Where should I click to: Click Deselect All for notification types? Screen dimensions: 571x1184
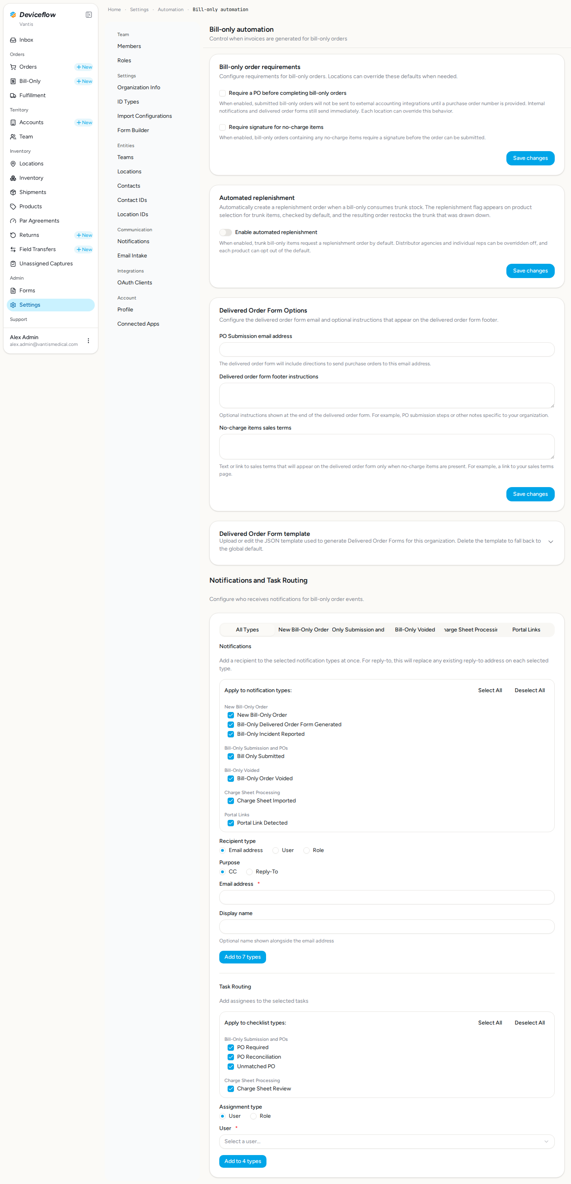tap(530, 691)
